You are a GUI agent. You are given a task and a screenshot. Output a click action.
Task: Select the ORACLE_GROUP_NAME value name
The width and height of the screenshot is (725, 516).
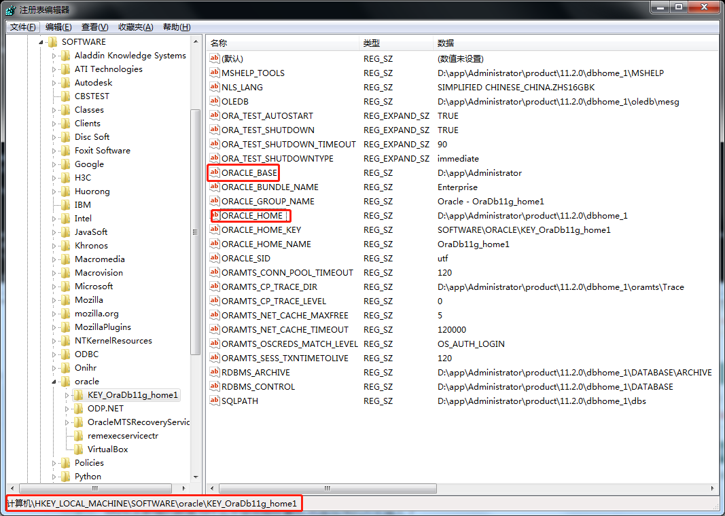[268, 201]
